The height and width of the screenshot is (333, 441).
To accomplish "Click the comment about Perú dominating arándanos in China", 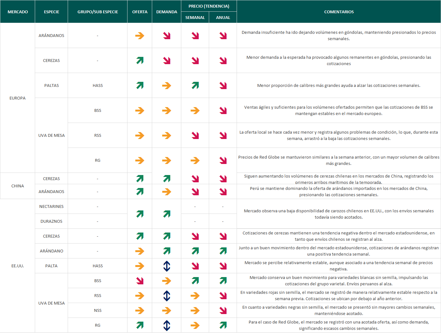I will click(x=339, y=191).
